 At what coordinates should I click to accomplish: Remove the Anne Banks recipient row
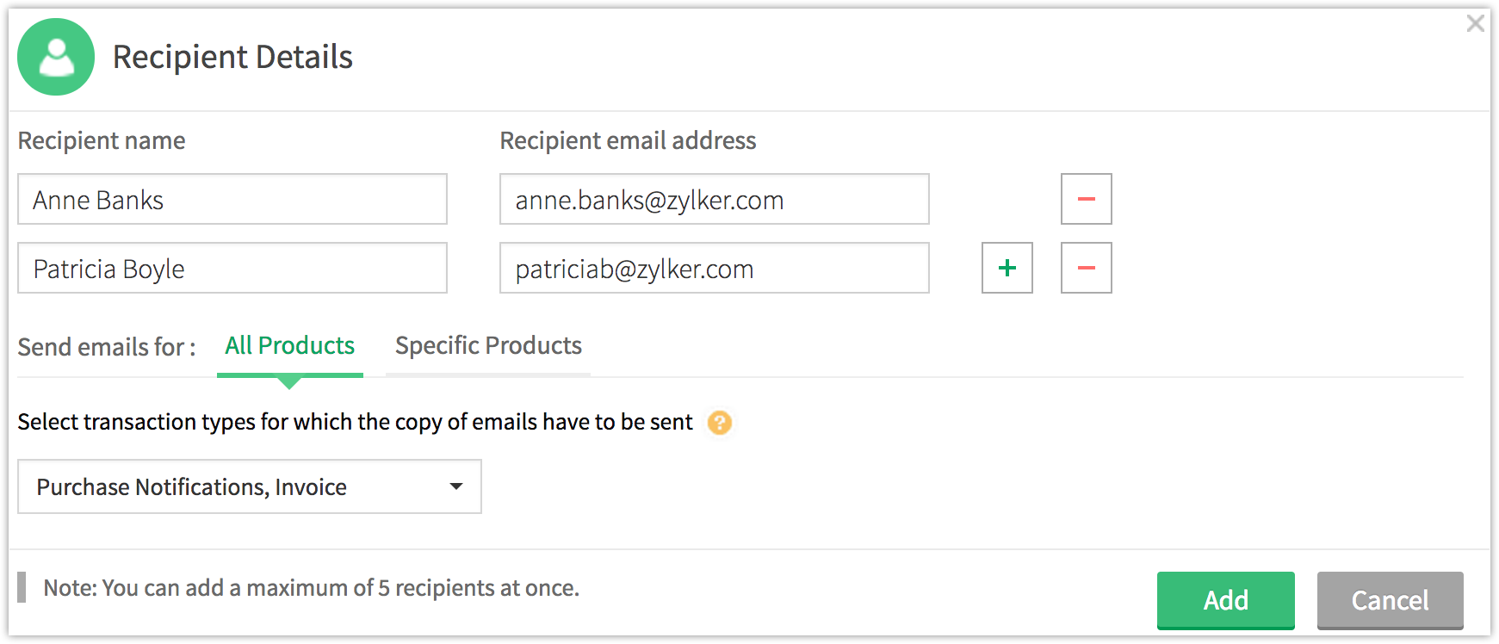1086,199
